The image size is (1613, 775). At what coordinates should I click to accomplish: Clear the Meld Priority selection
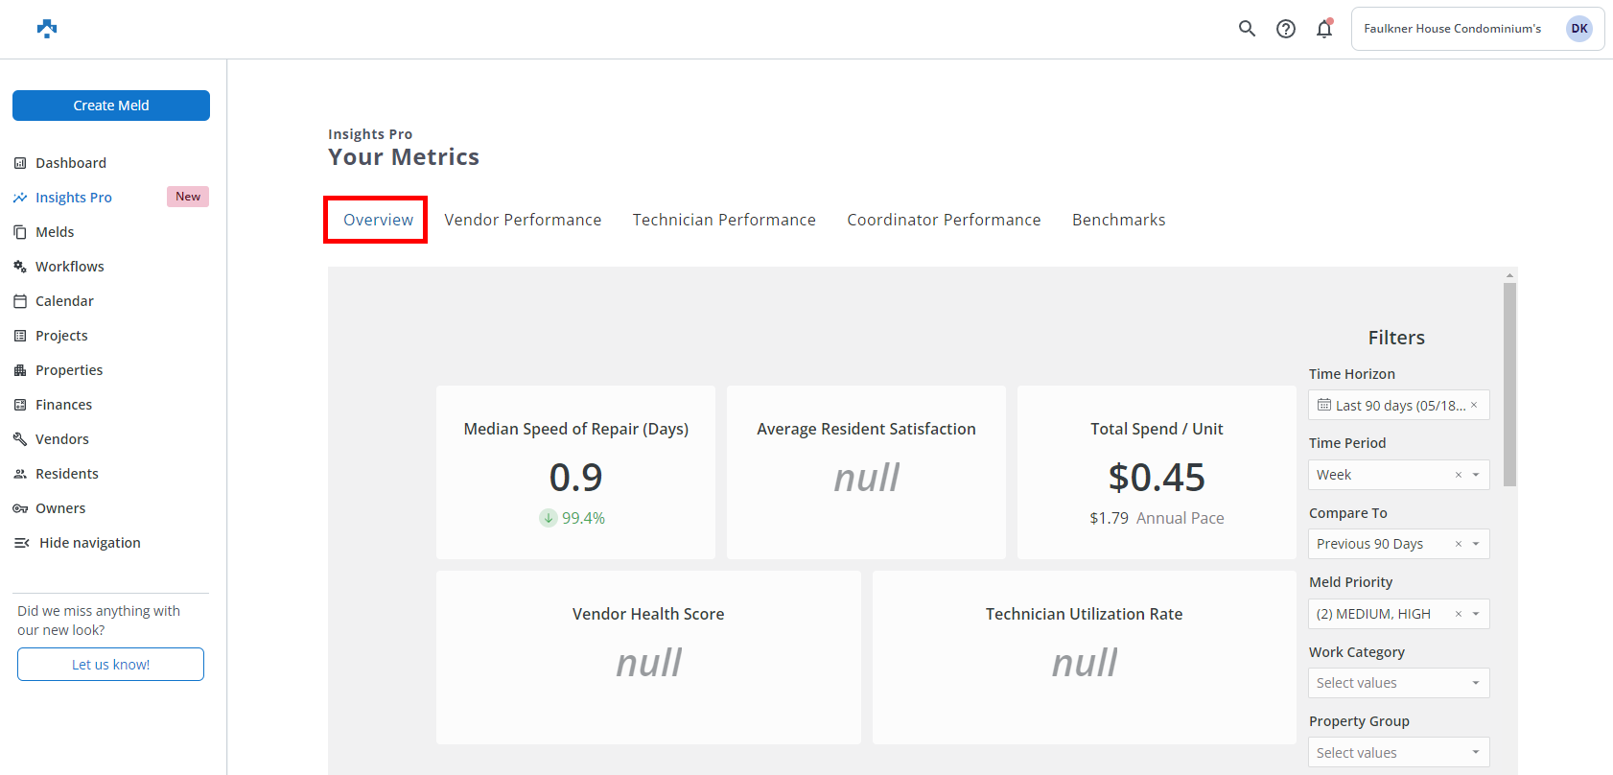pyautogui.click(x=1459, y=614)
